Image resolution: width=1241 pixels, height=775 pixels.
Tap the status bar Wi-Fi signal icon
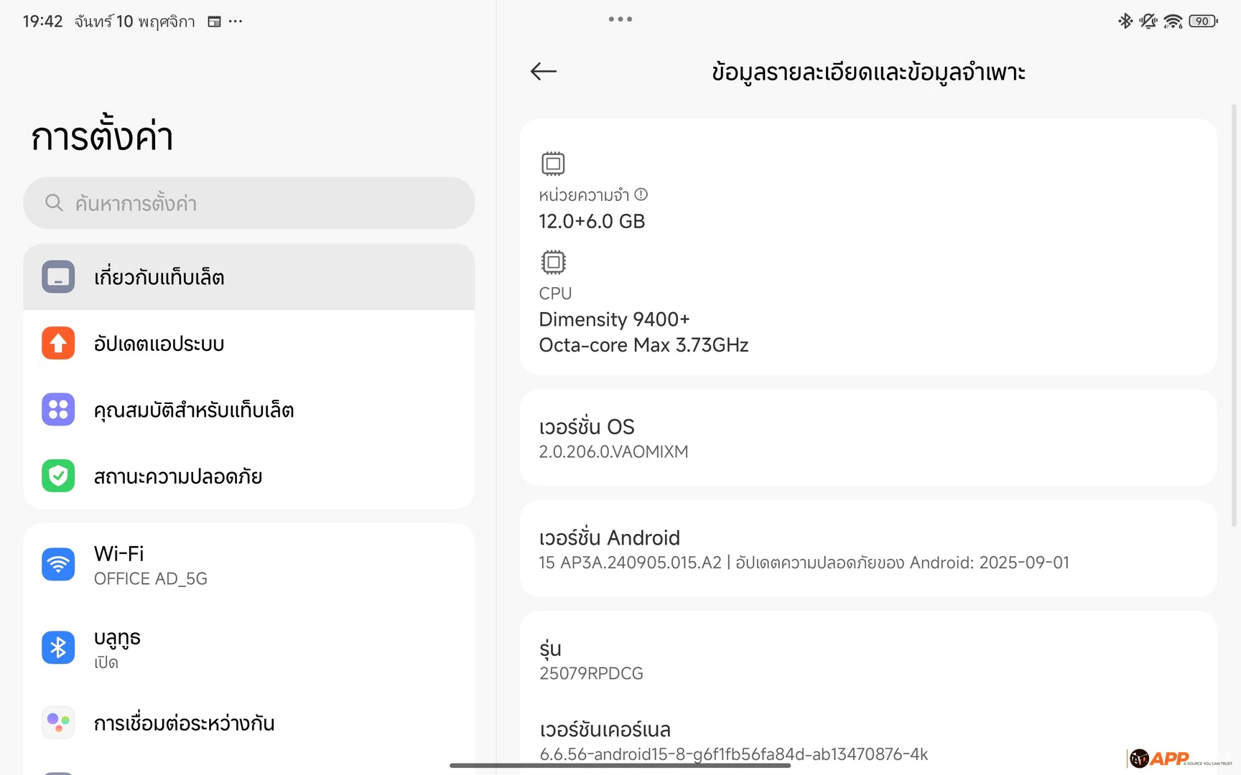click(1173, 22)
